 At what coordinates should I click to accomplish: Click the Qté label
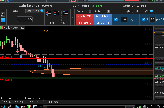click(x=15, y=11)
